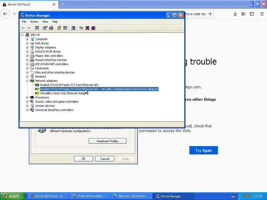This screenshot has width=267, height=200.
Task: Switch to Oracle VM VirtualBox taskbar item
Action: (90, 196)
